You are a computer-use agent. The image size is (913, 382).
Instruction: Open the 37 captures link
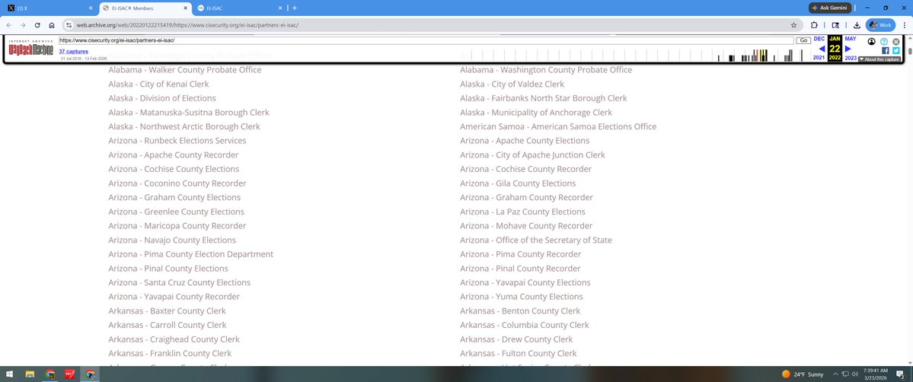(73, 51)
